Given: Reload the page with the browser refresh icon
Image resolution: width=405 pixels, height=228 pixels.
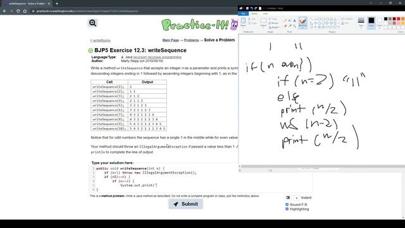Looking at the screenshot, I should (18, 11).
